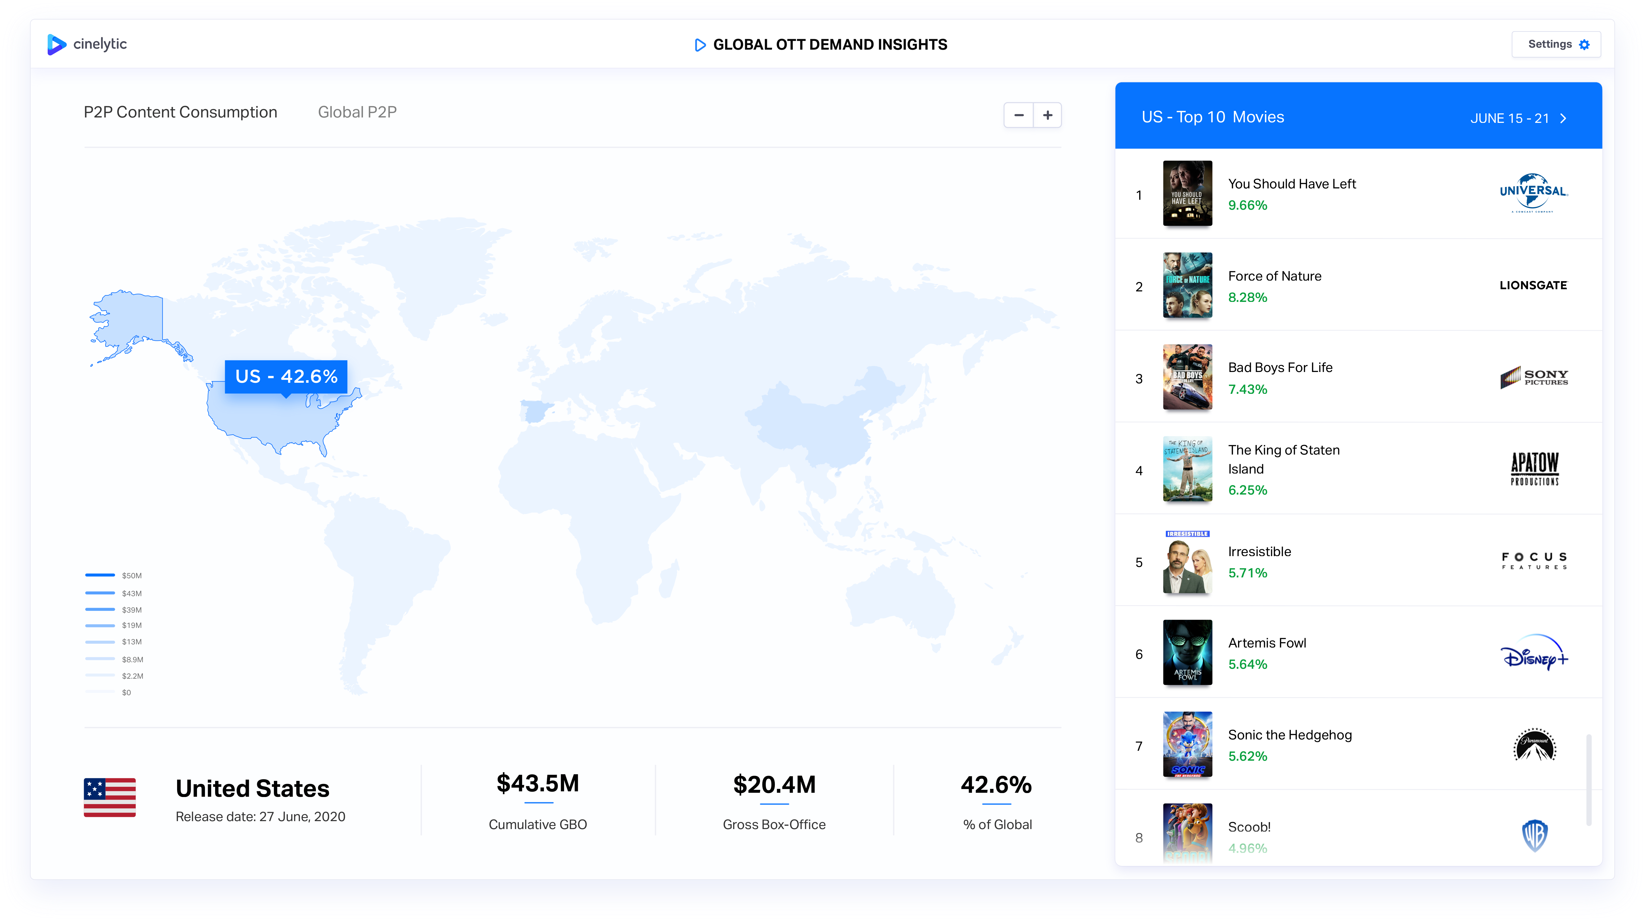
Task: Zoom in the map with plus button
Action: 1047,115
